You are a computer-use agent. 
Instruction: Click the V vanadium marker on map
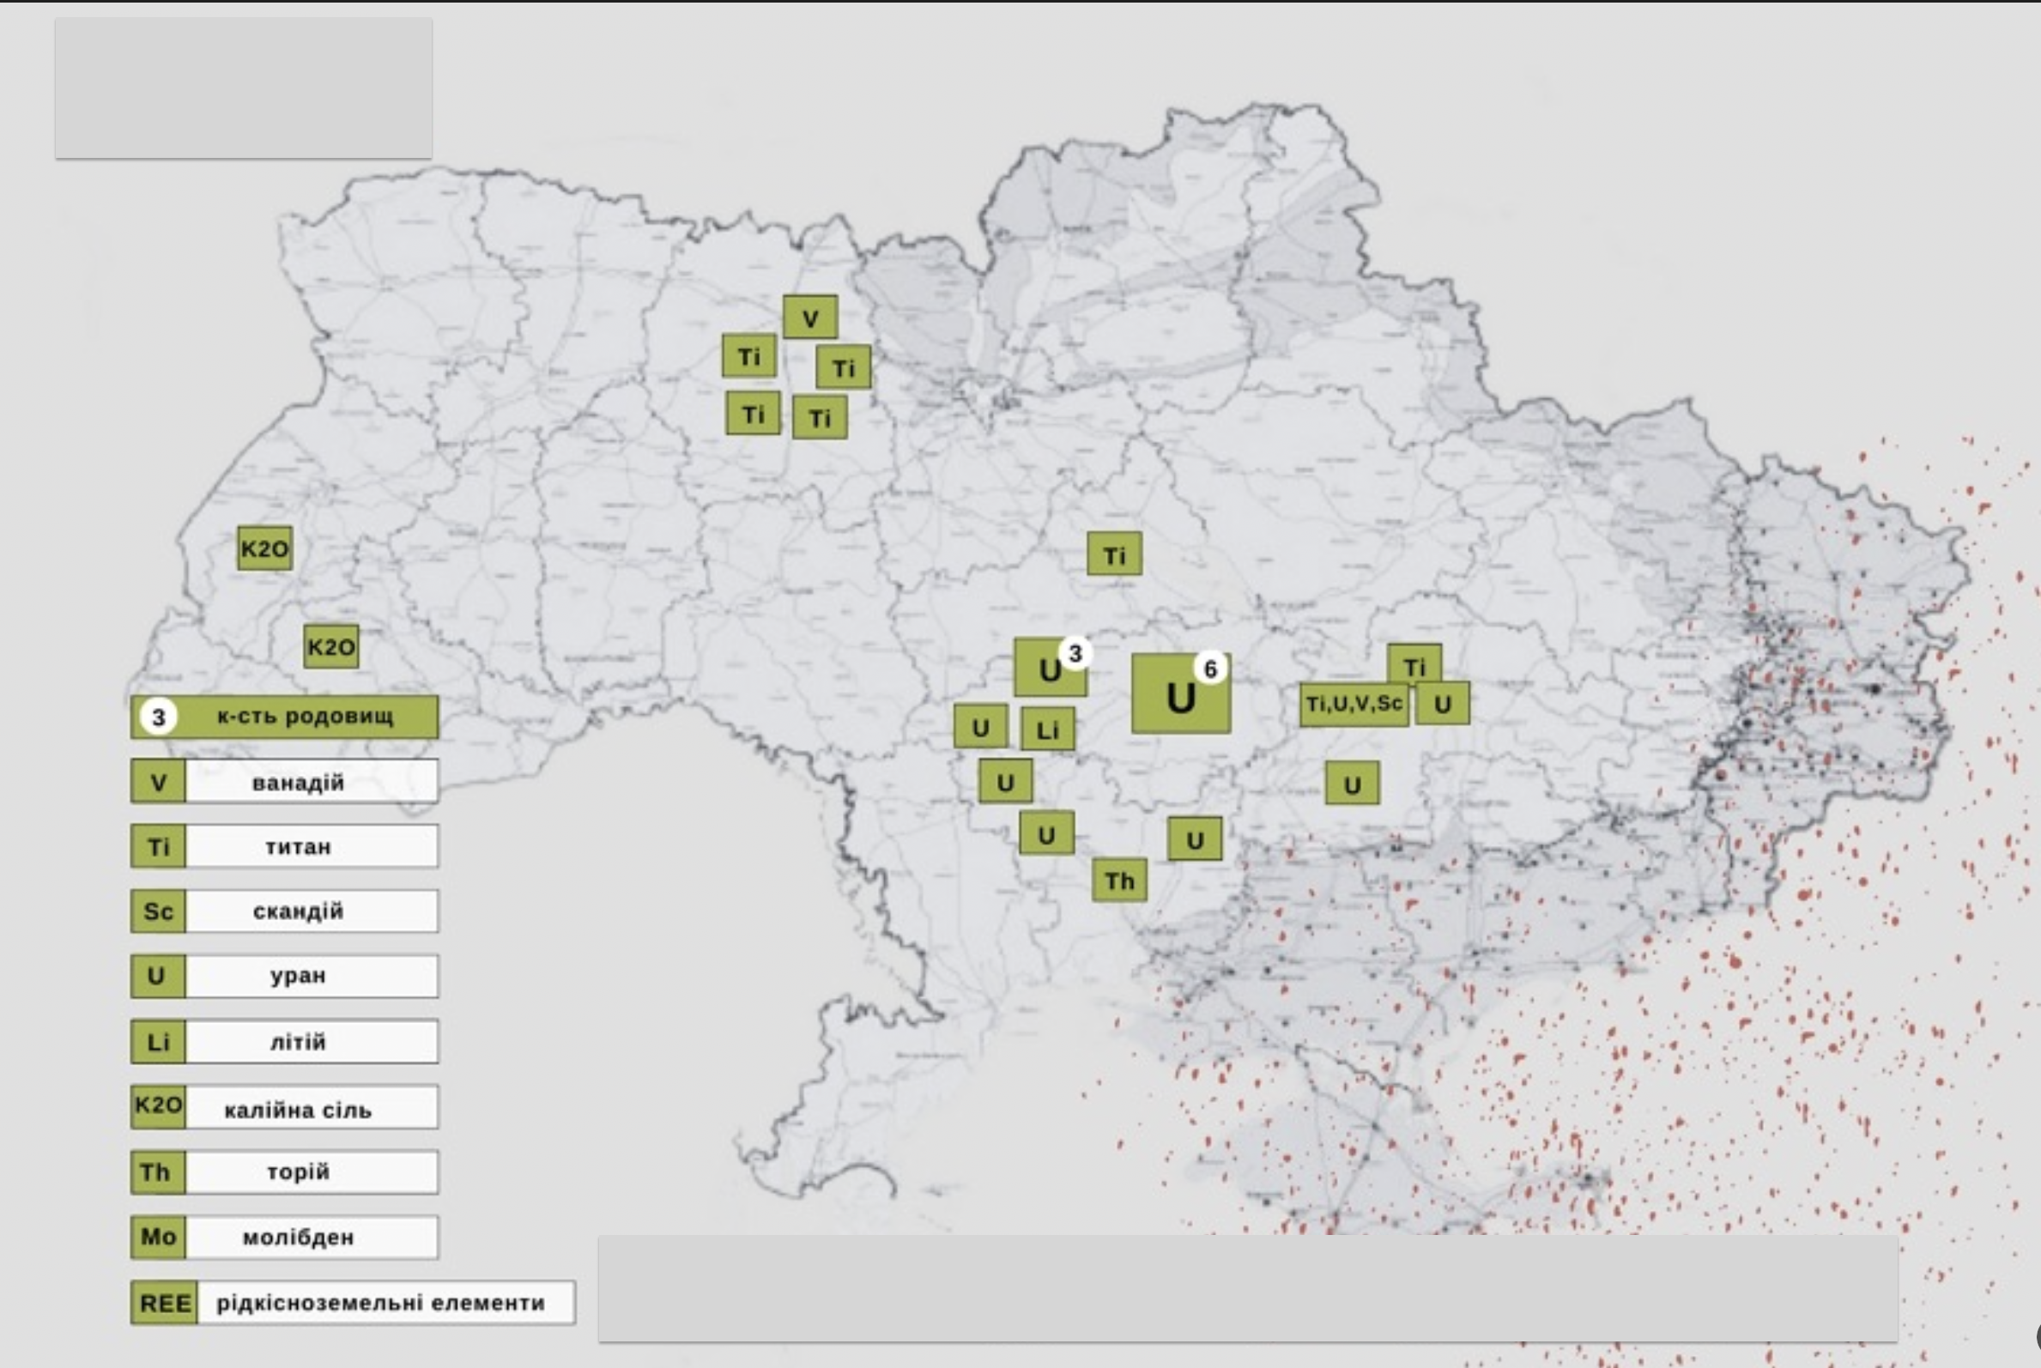click(809, 318)
